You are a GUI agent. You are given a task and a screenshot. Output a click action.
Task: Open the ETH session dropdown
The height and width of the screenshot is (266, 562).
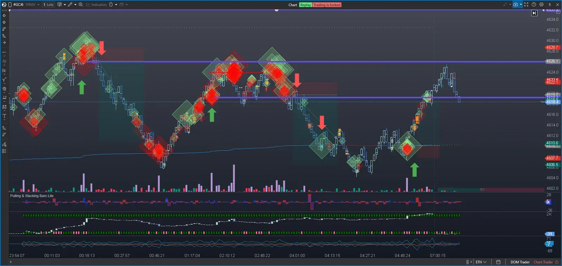[481, 262]
